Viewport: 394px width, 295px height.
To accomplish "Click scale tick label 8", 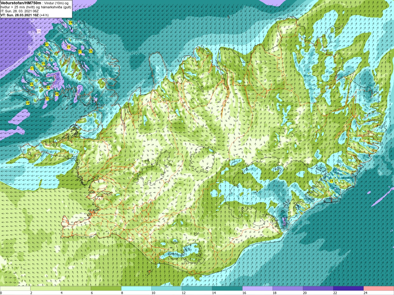I will click(x=122, y=293).
